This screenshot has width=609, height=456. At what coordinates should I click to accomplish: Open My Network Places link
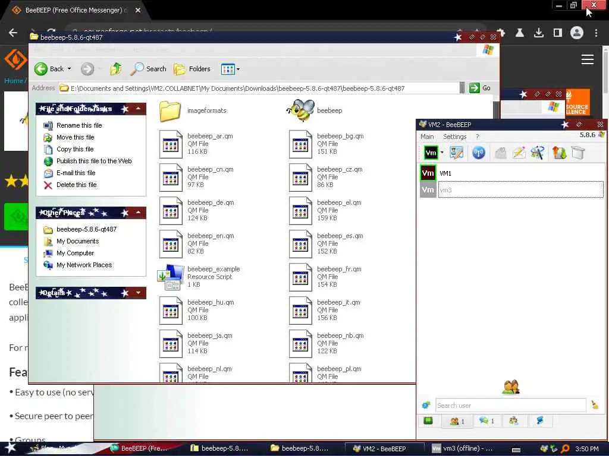[84, 265]
